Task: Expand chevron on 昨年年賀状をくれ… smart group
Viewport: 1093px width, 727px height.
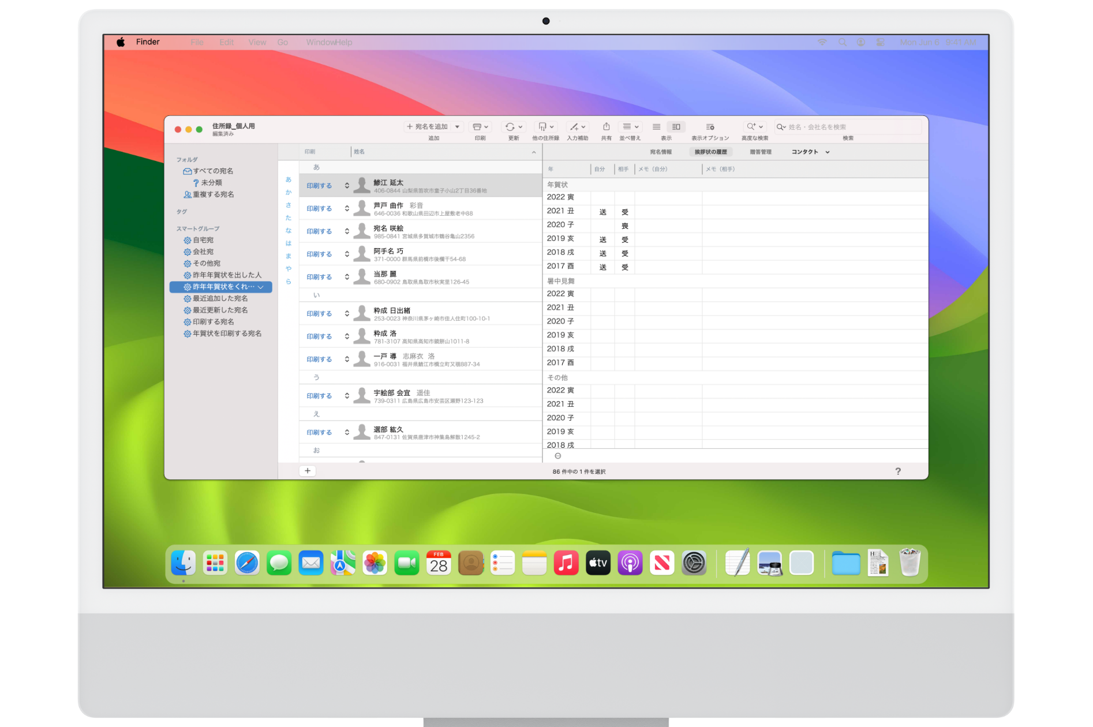Action: tap(261, 287)
